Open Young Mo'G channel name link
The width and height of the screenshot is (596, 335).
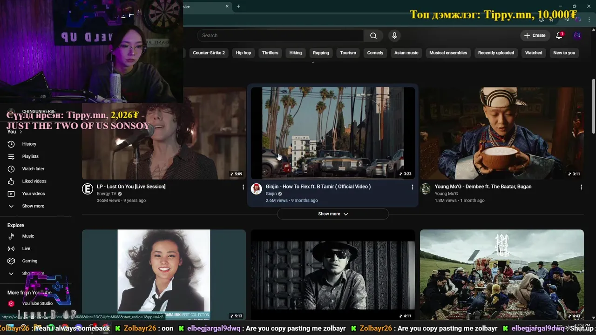click(x=447, y=194)
